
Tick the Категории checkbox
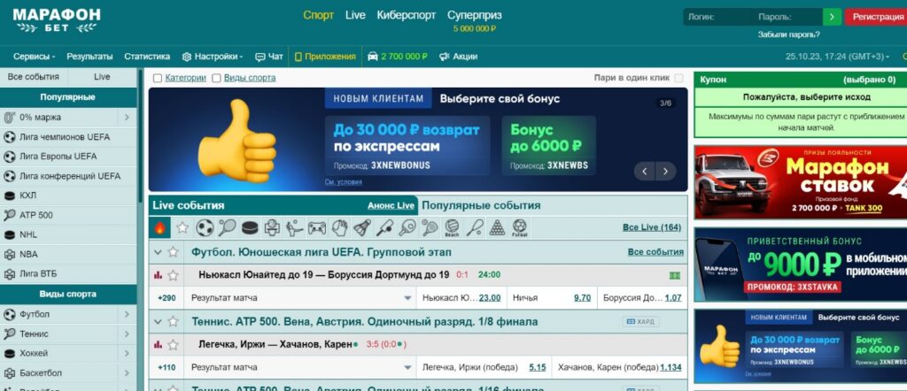point(158,78)
